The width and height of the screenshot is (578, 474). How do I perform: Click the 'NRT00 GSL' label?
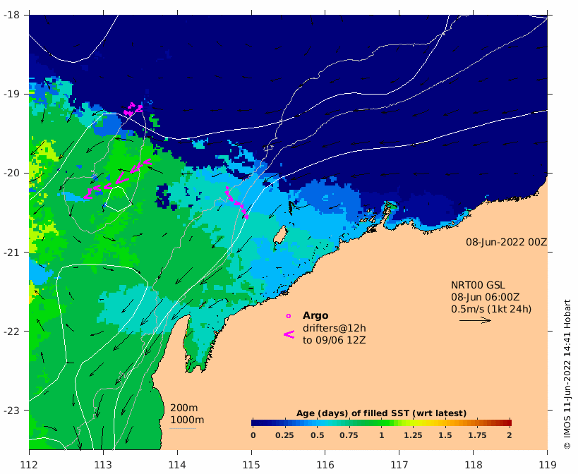478,285
